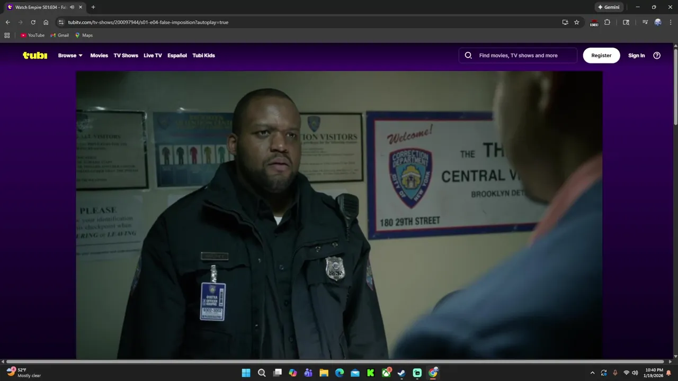Viewport: 678px width, 381px height.
Task: Open the Chrome profile avatar
Action: click(x=658, y=22)
